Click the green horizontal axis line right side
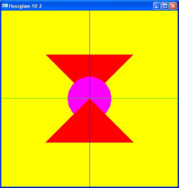179x188 pixels. (144, 98)
